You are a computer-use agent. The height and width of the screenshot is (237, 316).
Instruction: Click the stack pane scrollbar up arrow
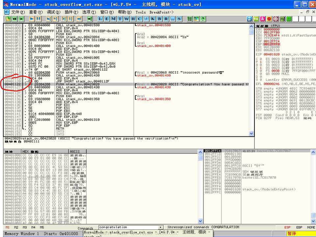(x=313, y=152)
